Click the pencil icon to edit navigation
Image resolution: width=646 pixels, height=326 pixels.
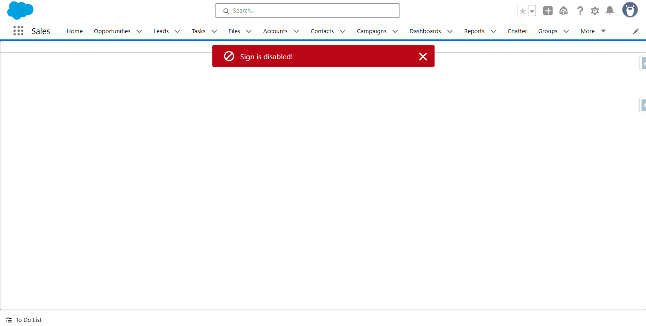click(x=636, y=31)
